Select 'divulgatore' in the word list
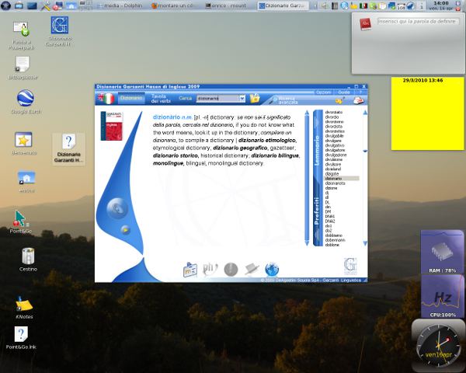Image resolution: width=466 pixels, height=373 pixels. point(336,150)
